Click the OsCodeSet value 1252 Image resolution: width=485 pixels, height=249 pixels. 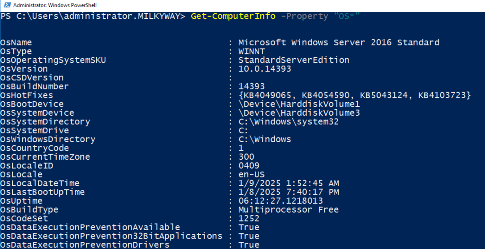249,218
